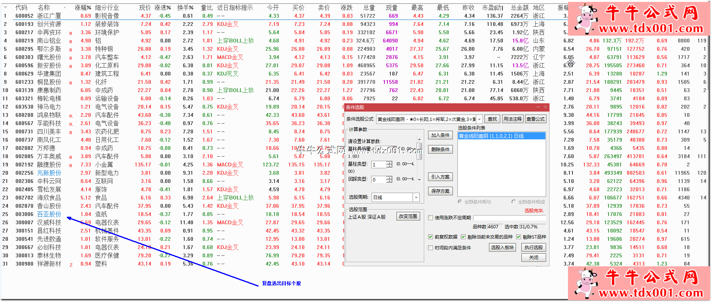Enable 使用涨跌不定周期 checkbox
Screen dimensions: 712x302
click(x=431, y=218)
